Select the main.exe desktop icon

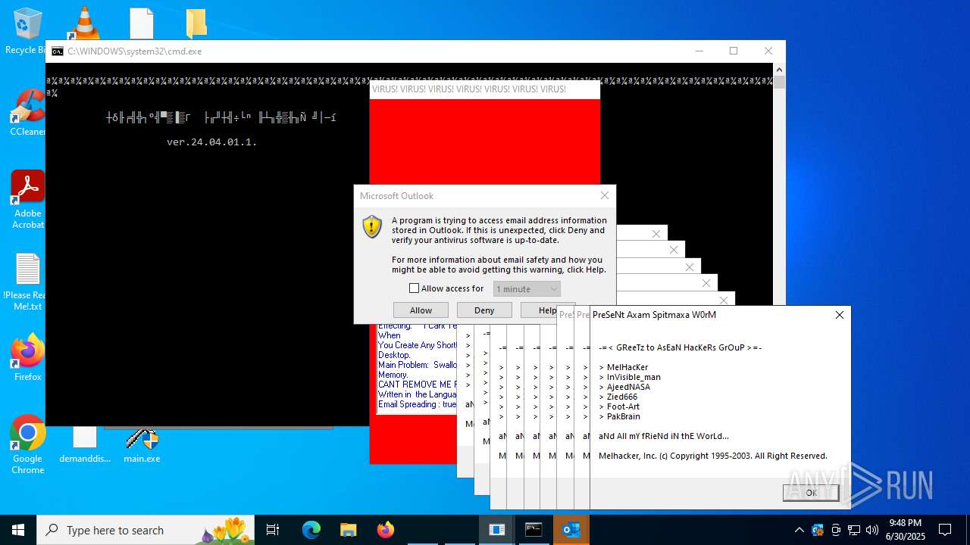coord(142,444)
